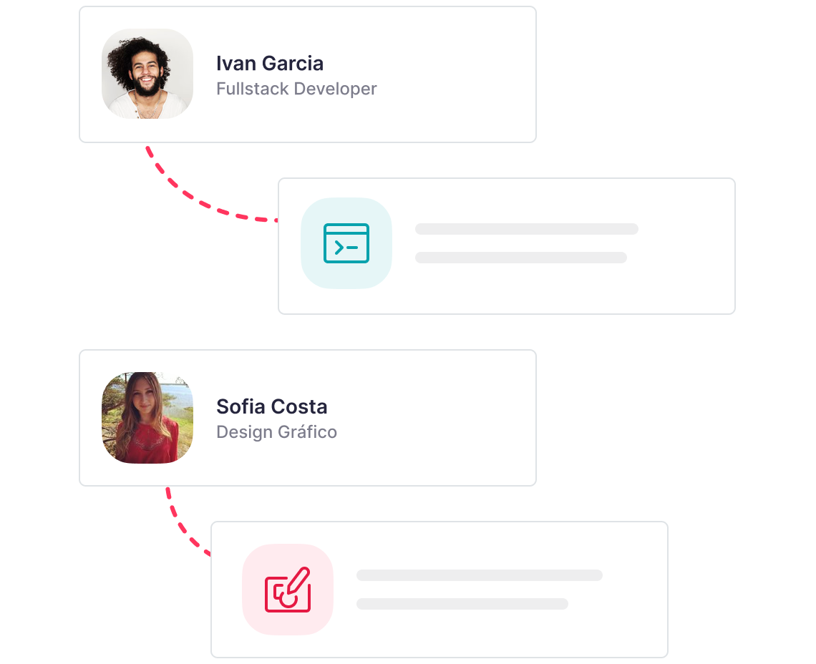816x664 pixels.
Task: Click the pink design brush icon
Action: (x=288, y=590)
